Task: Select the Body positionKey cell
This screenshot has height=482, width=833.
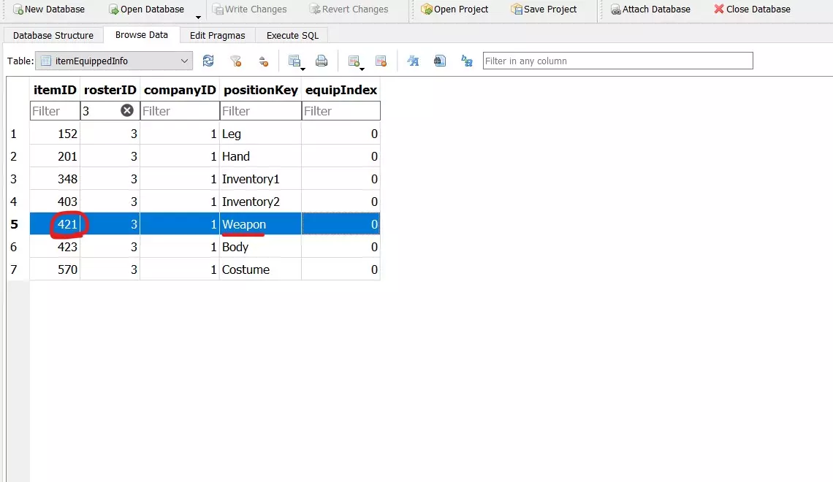Action: tap(260, 246)
